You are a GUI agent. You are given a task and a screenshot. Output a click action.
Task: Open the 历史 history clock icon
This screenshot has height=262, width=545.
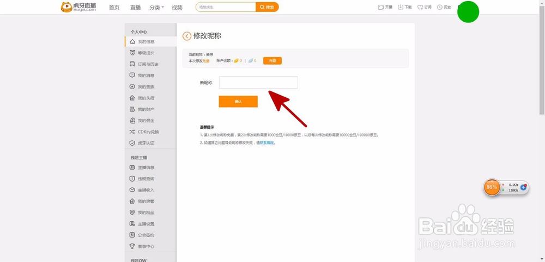click(x=440, y=7)
